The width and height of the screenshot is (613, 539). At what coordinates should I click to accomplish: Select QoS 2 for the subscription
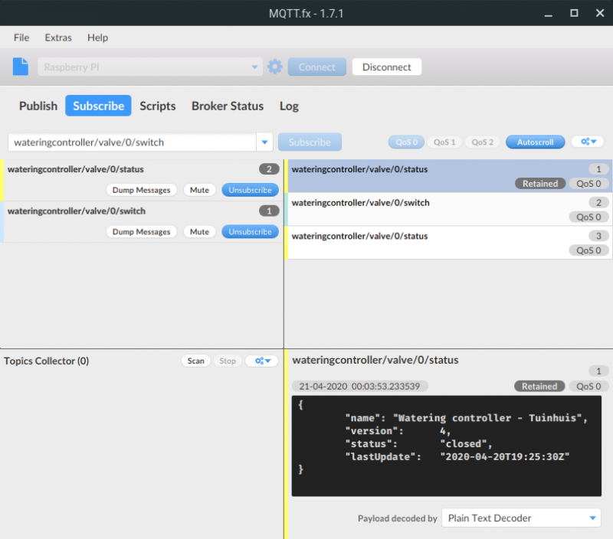tap(482, 142)
